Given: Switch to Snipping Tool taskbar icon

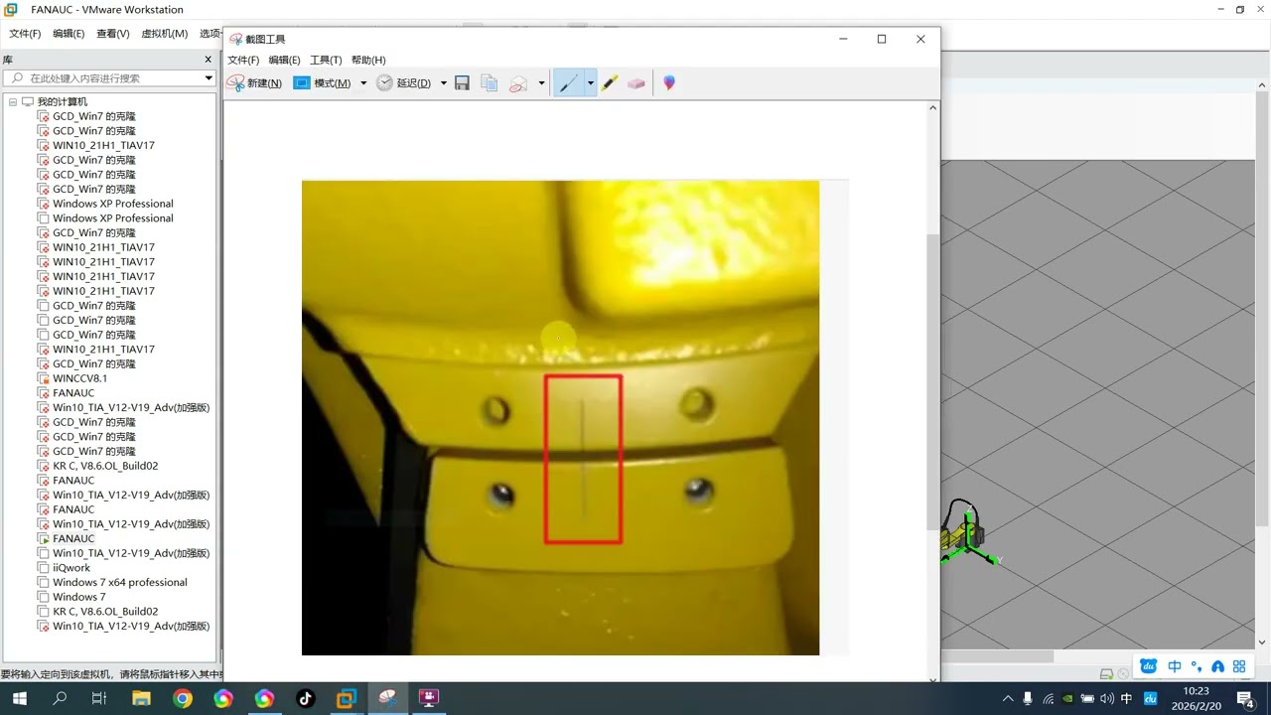Looking at the screenshot, I should (x=387, y=698).
